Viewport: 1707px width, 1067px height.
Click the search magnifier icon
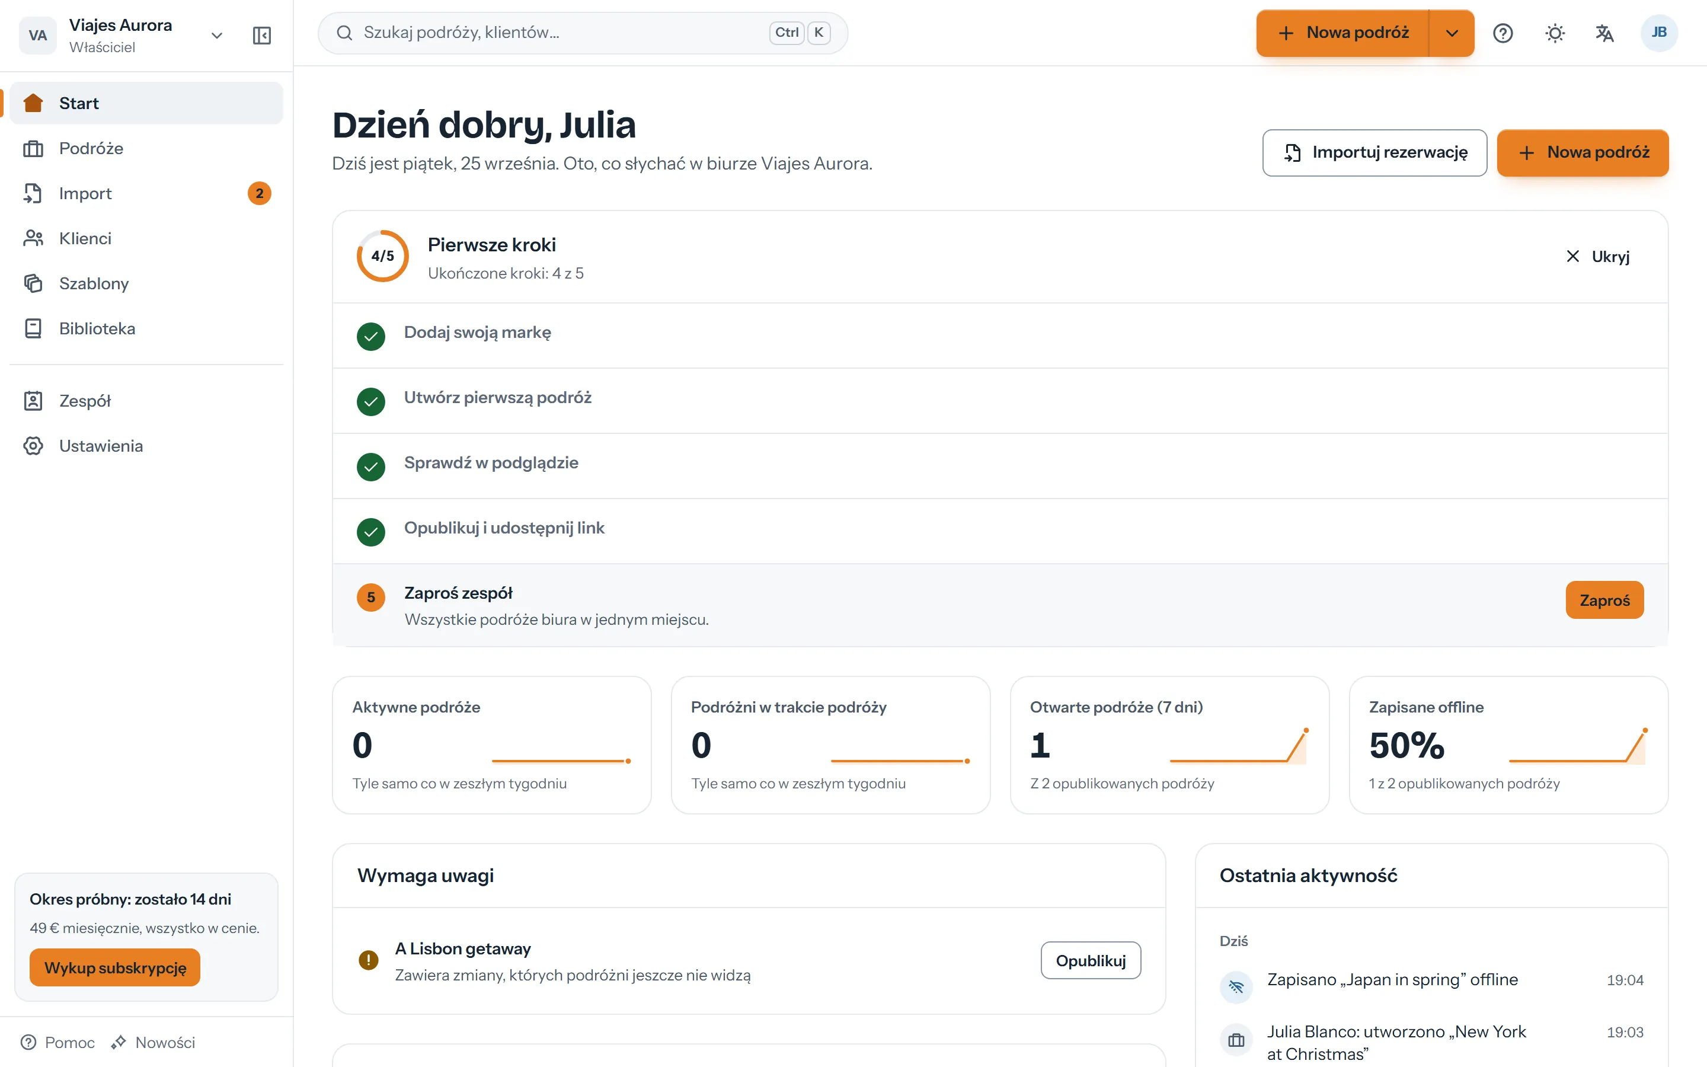point(344,33)
